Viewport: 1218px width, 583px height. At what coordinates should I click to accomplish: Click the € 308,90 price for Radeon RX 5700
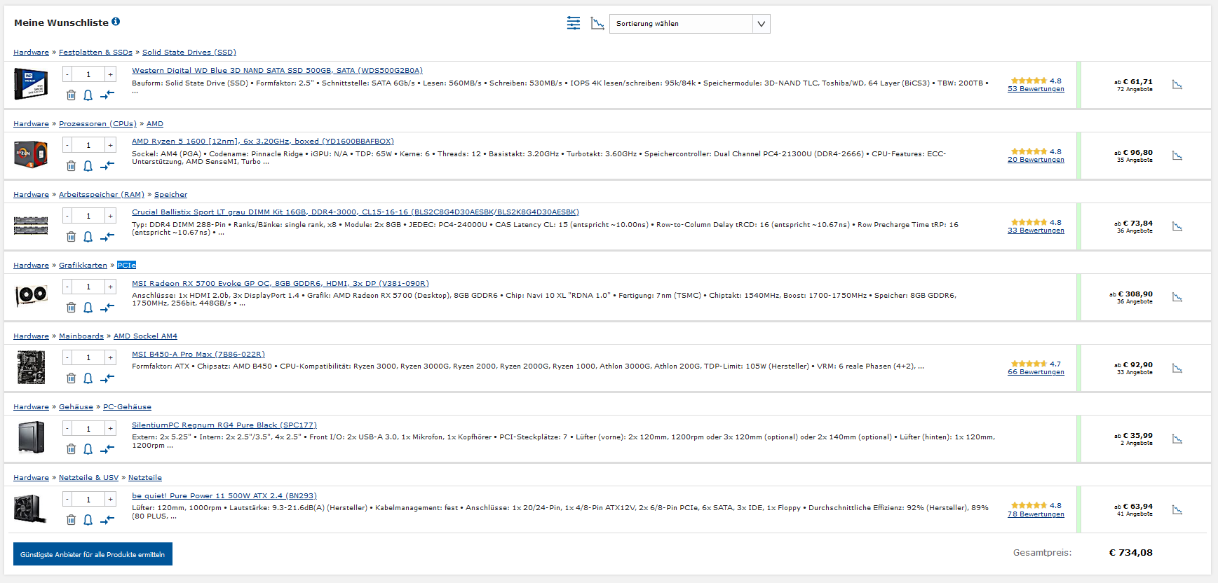(x=1135, y=294)
